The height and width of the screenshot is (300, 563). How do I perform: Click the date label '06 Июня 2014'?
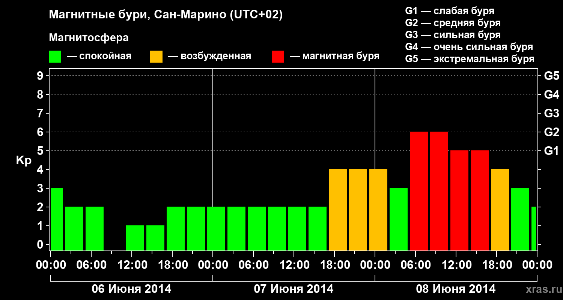tap(132, 289)
